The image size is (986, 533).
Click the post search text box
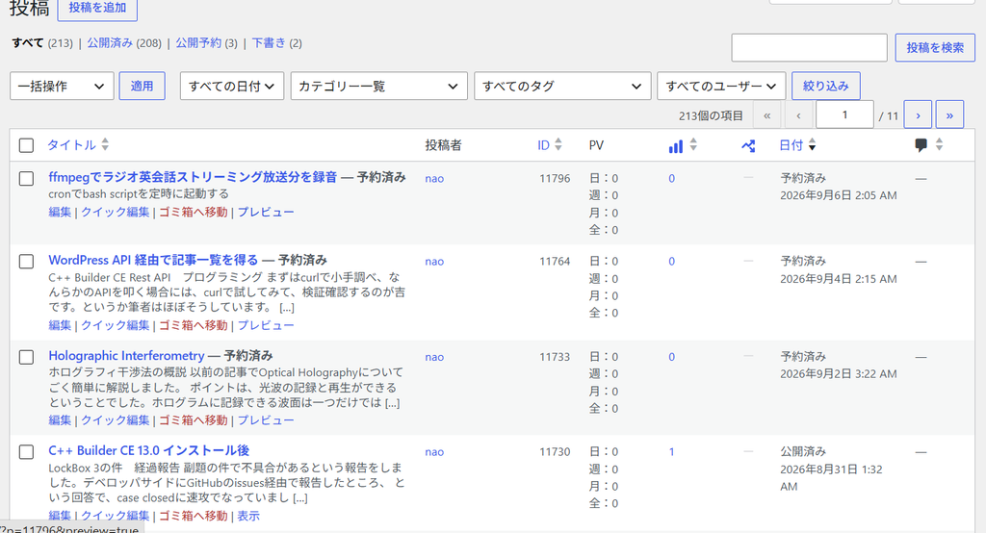tap(809, 48)
